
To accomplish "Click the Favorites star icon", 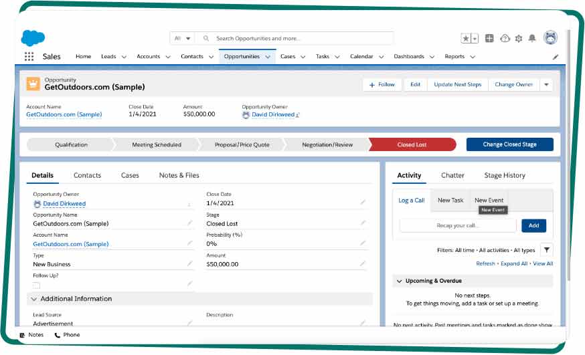I will pos(466,39).
